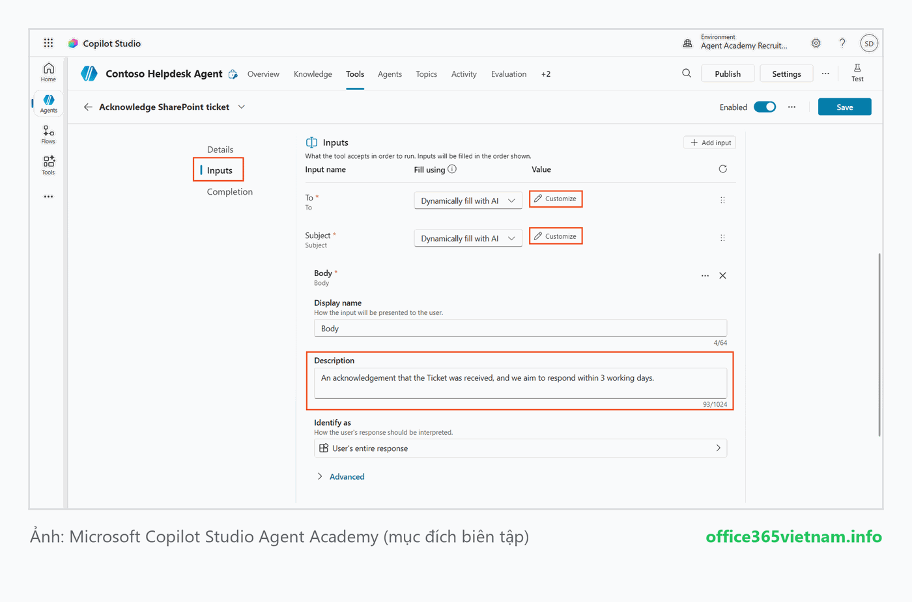This screenshot has width=912, height=602.
Task: Switch to the Overview tab
Action: 263,74
